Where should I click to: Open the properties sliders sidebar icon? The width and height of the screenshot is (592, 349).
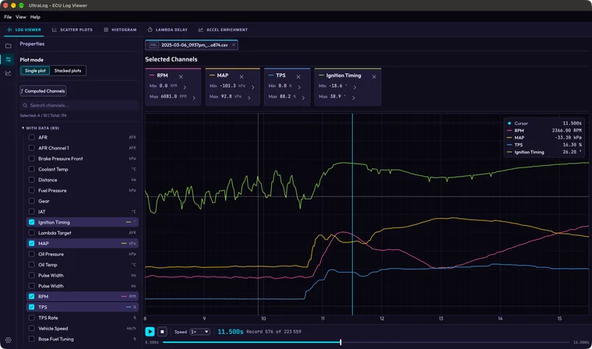[8, 59]
